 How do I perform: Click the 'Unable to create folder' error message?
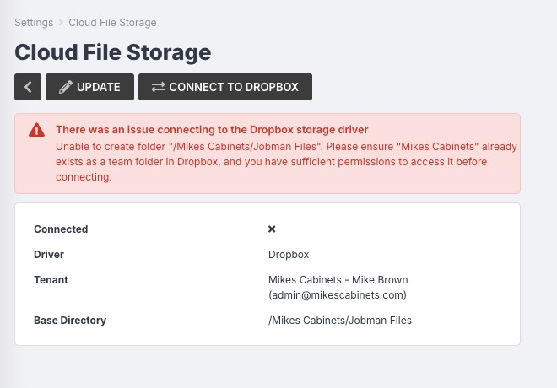point(286,161)
